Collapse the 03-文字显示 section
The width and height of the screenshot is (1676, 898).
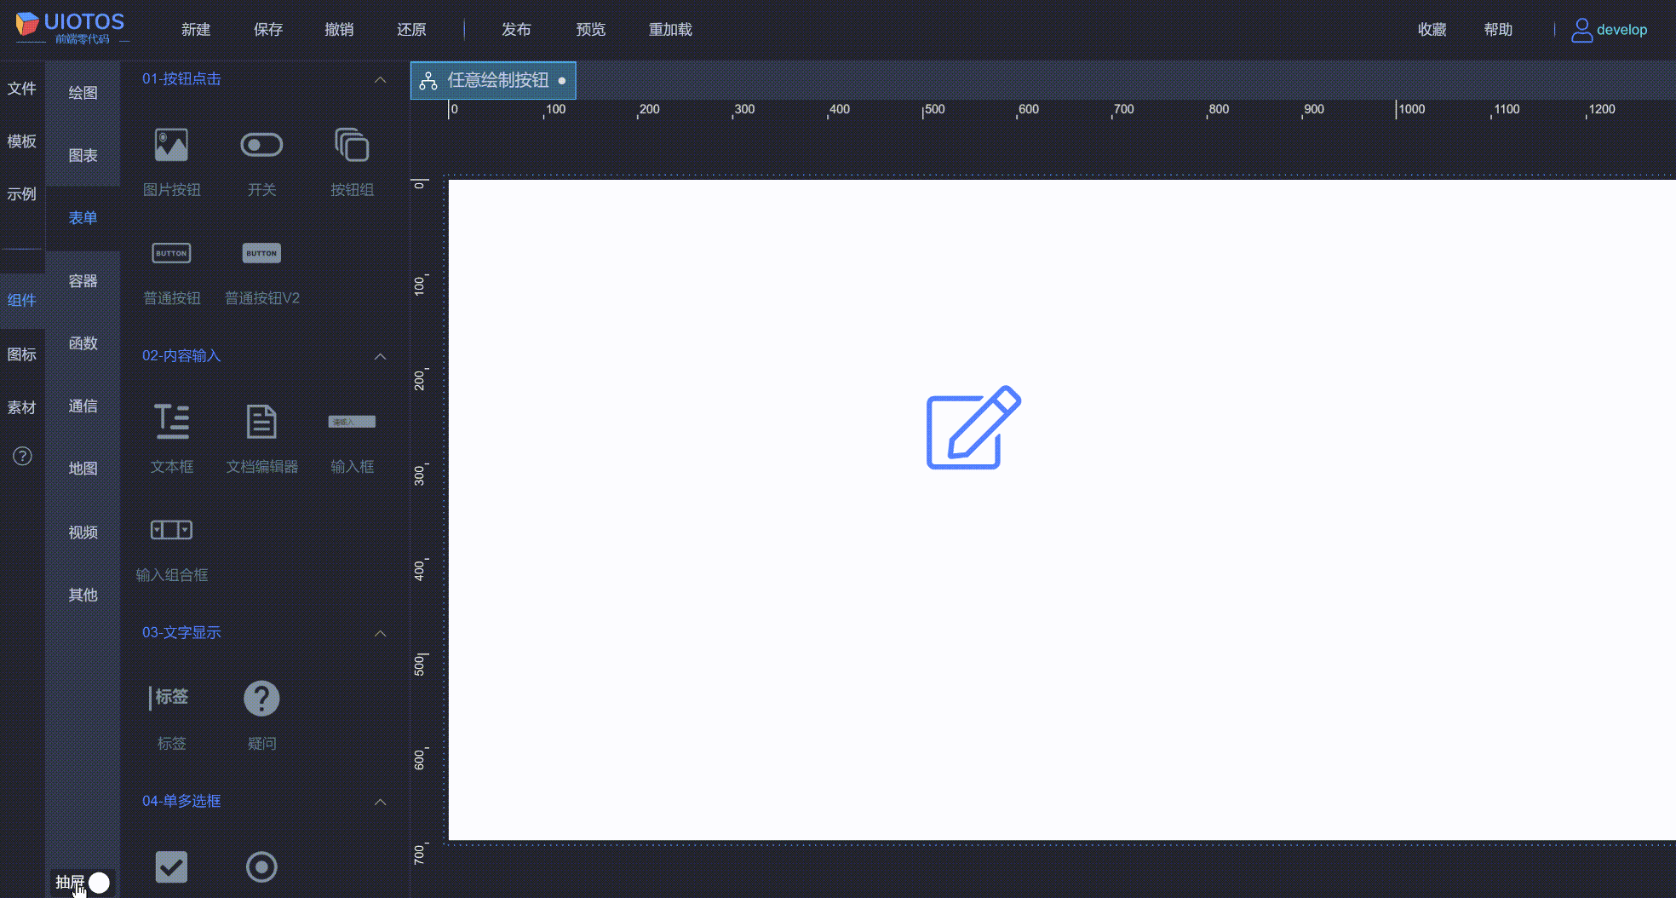[x=381, y=632]
